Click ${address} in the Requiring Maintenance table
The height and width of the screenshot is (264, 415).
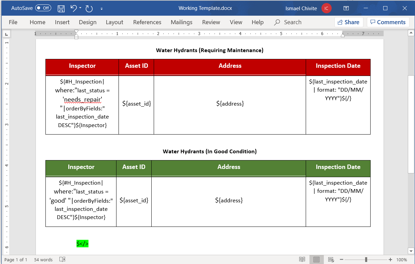(x=230, y=103)
